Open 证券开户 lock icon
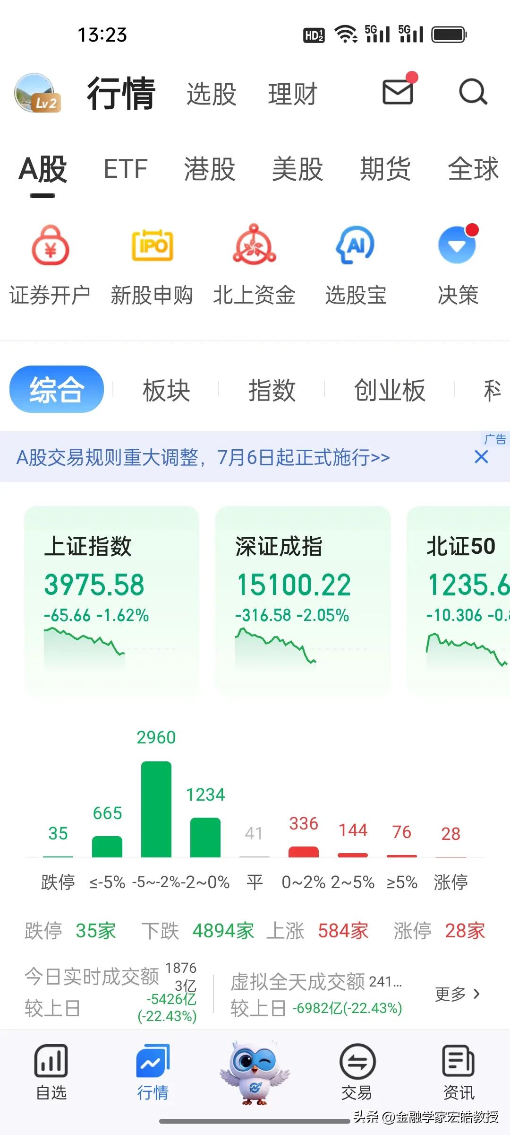This screenshot has width=510, height=1135. 51,245
